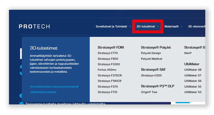
Task: Open the Sovellukset ja Toimialat menu
Action: (111, 27)
